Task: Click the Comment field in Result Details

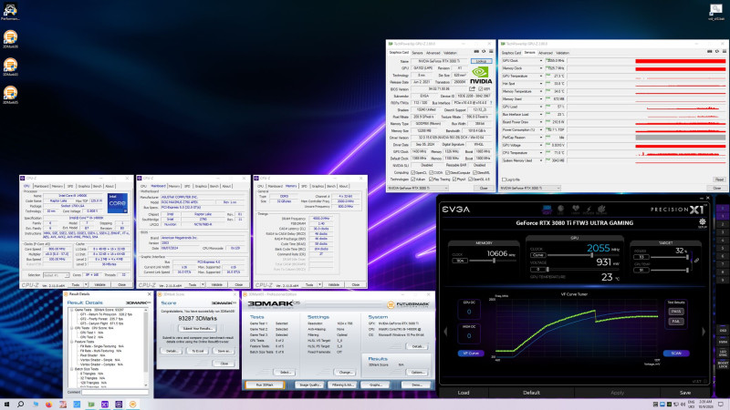Action: pyautogui.click(x=115, y=393)
